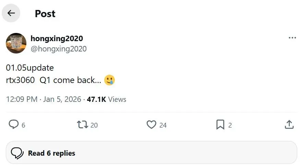The image size is (302, 167).
Task: Click the hongxing2020 display name
Action: [57, 38]
